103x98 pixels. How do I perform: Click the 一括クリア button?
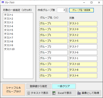64,86
